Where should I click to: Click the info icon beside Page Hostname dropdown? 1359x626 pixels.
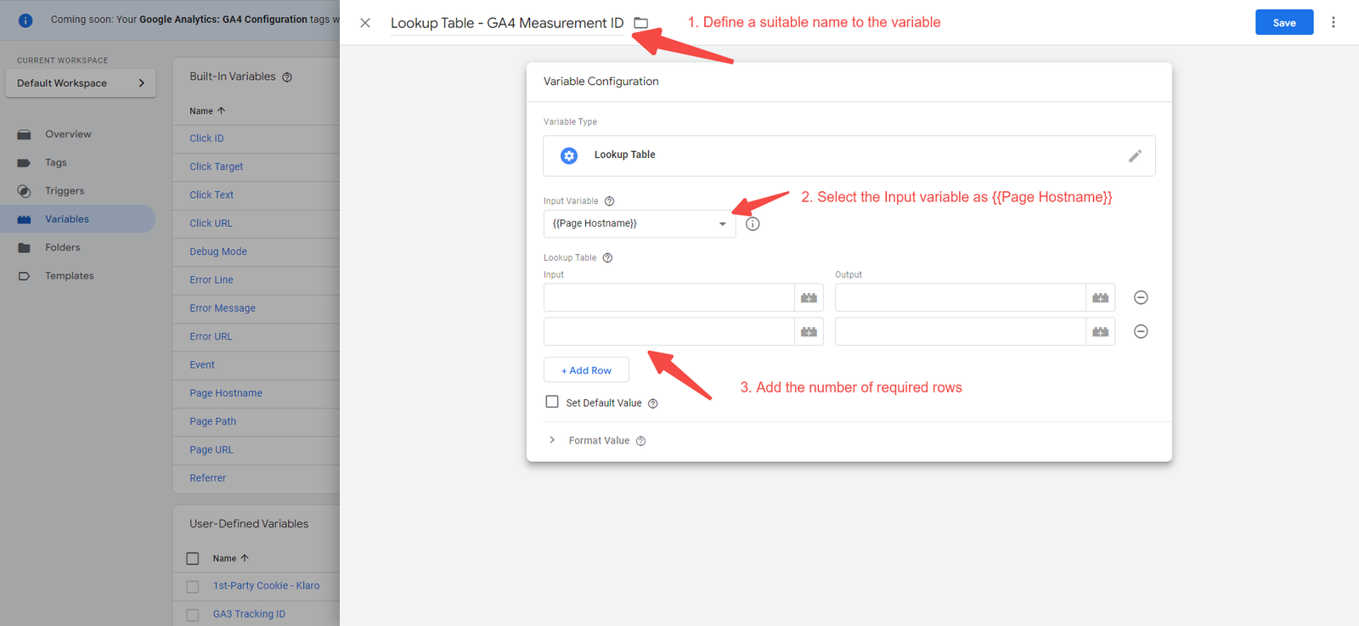[x=753, y=224]
